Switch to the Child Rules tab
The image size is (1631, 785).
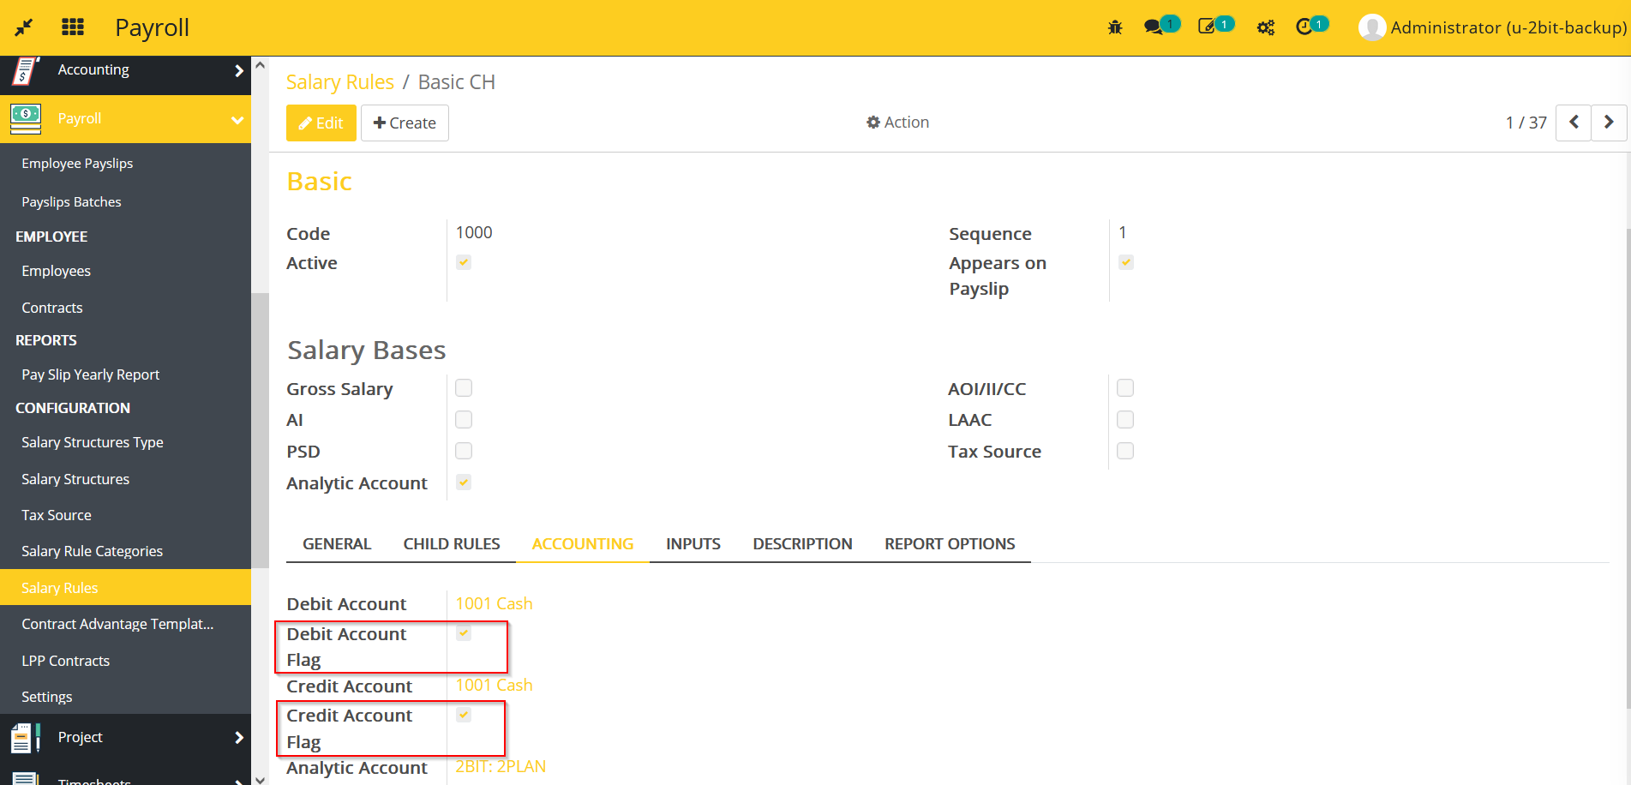pos(452,544)
